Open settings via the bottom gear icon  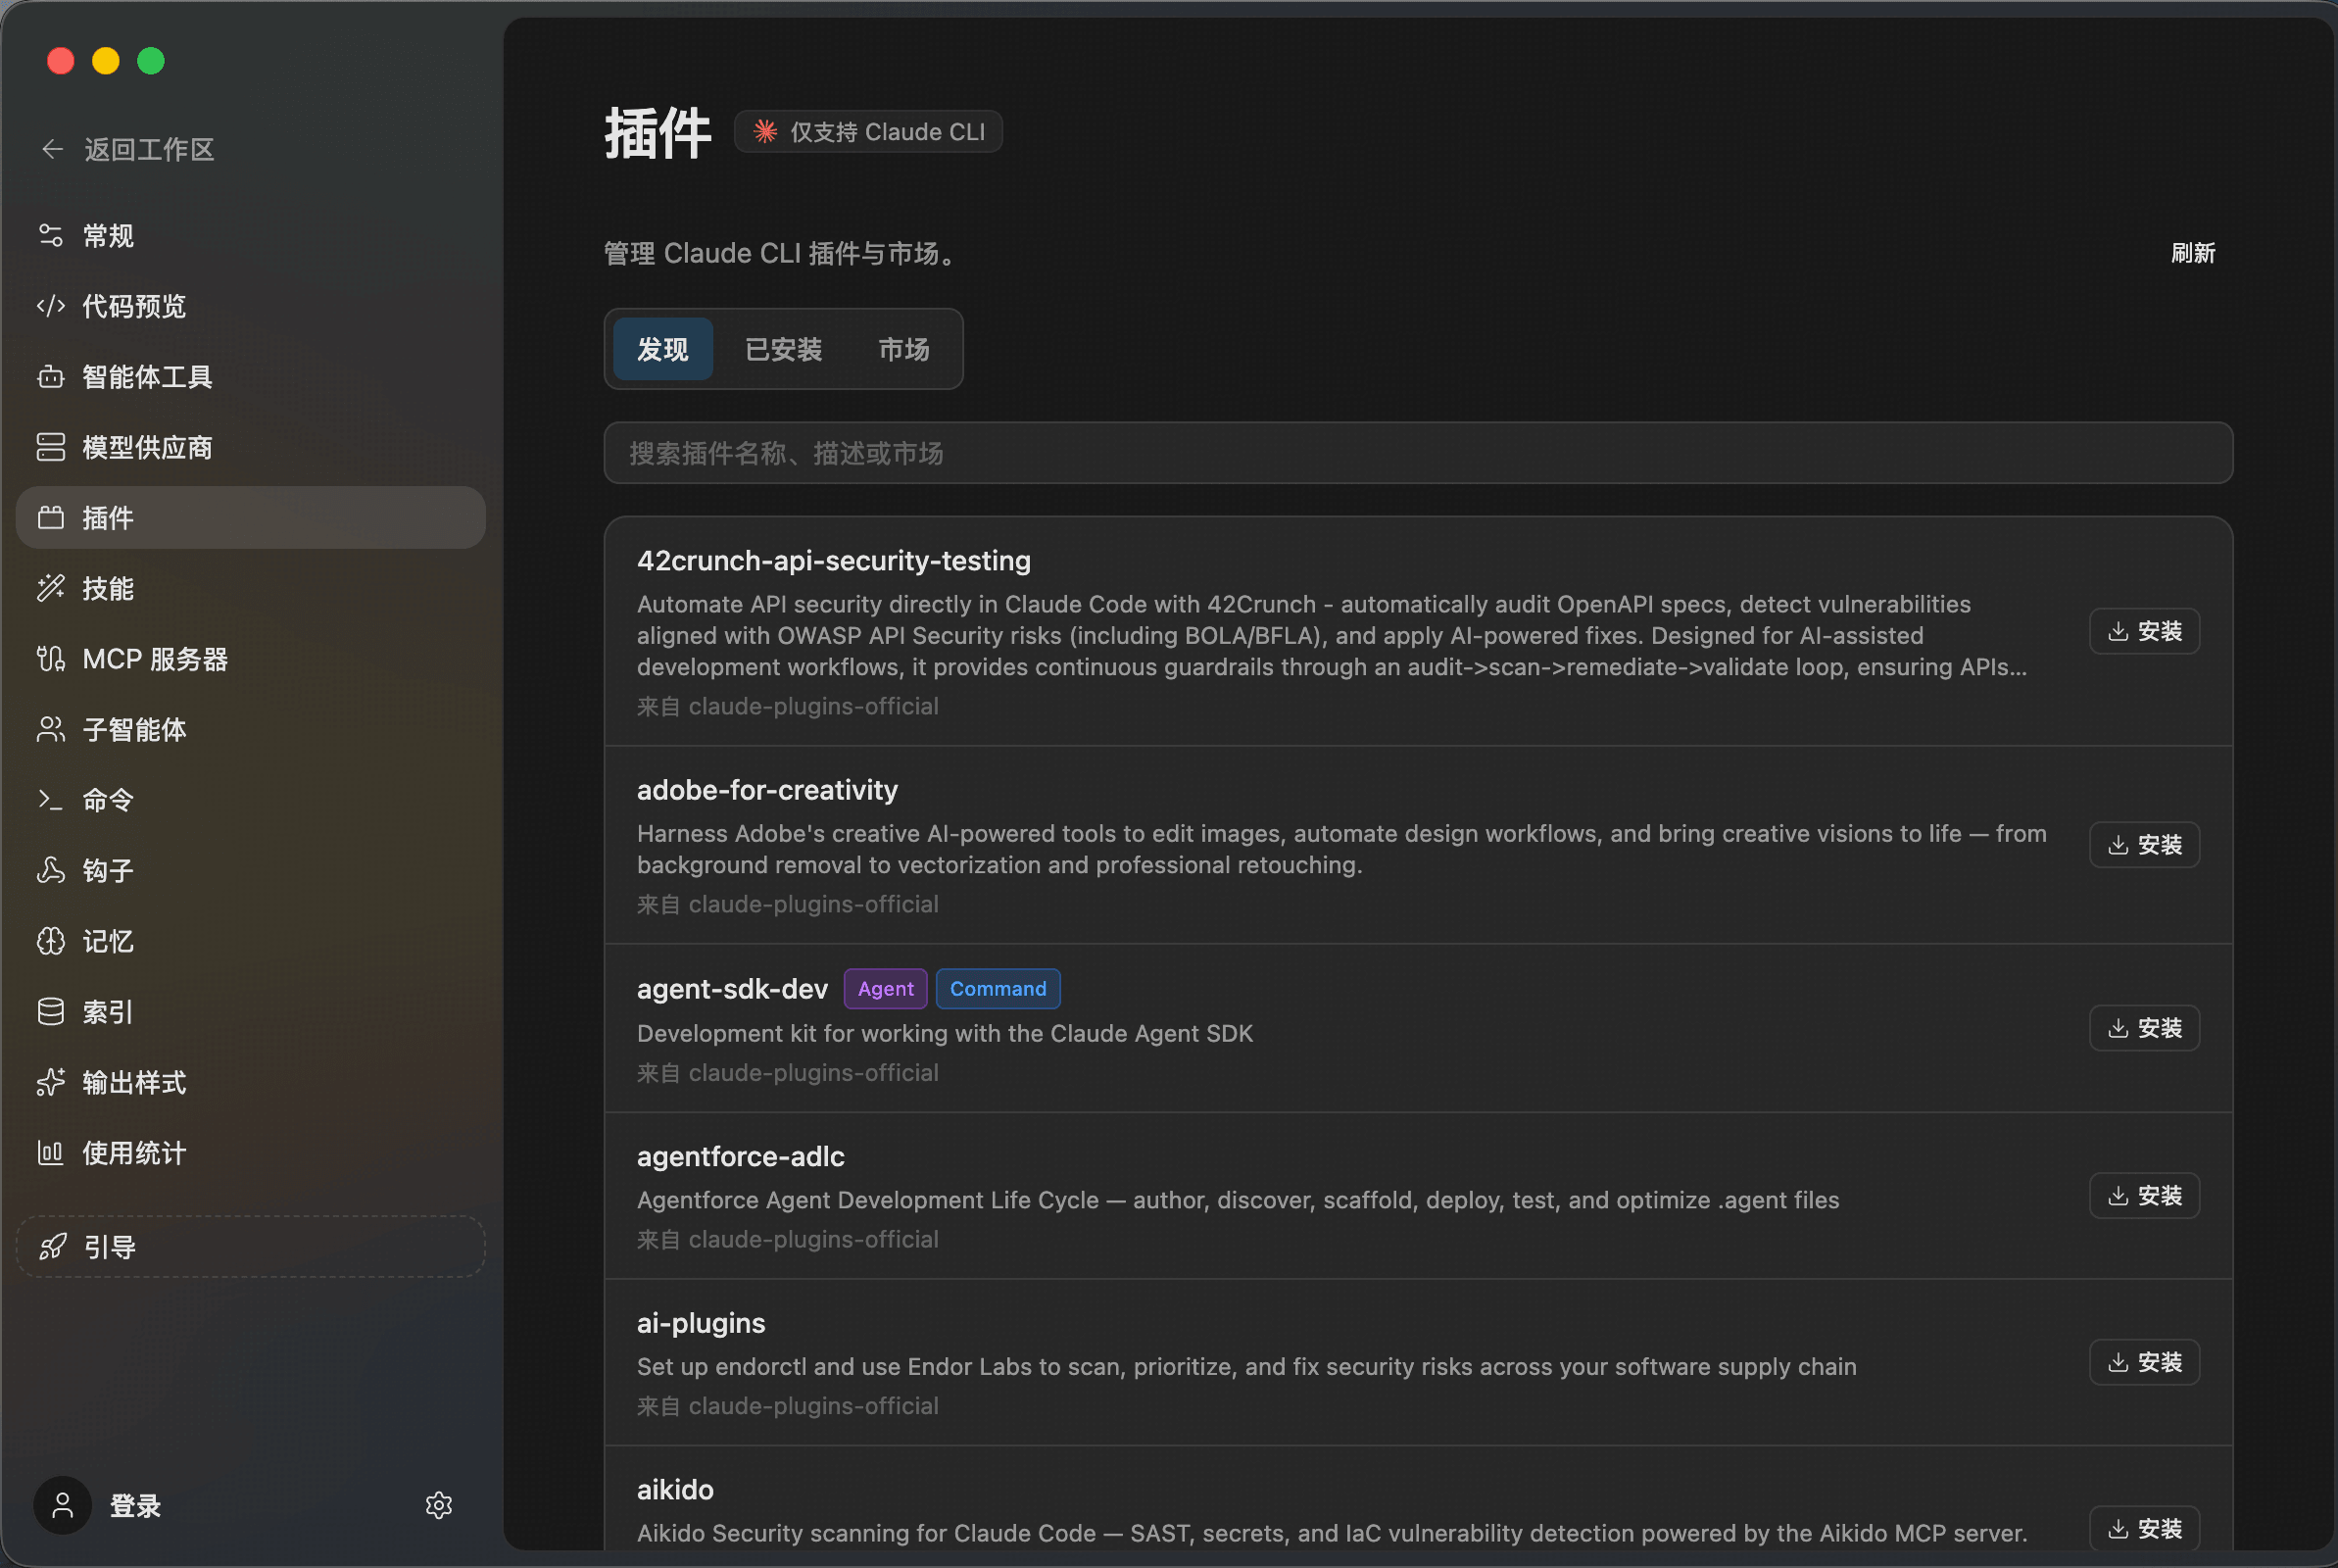(439, 1505)
